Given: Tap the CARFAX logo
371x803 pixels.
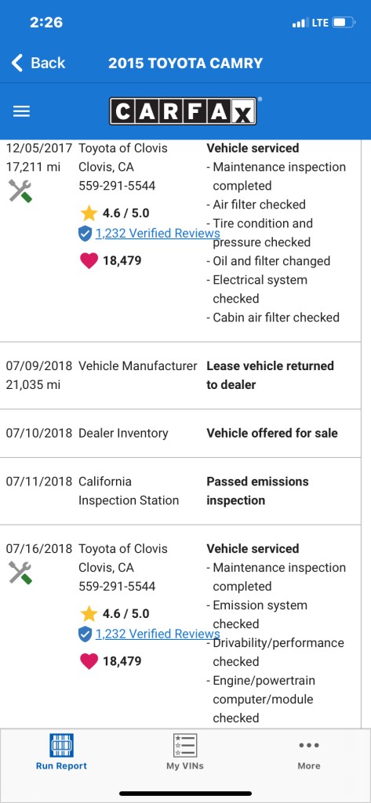Looking at the screenshot, I should click(x=183, y=111).
